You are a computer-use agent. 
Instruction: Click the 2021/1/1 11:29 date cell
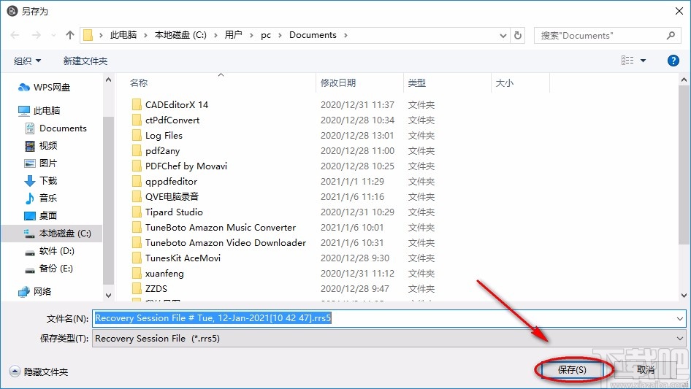pos(353,182)
